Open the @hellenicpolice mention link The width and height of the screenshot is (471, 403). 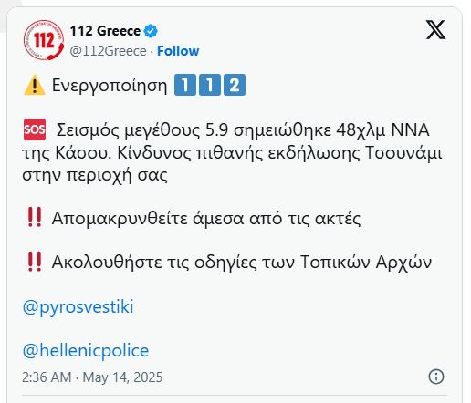tap(86, 350)
